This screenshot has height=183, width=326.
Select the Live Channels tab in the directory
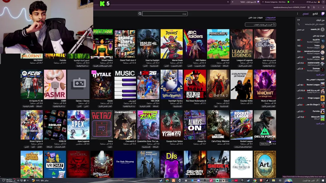click(x=255, y=18)
